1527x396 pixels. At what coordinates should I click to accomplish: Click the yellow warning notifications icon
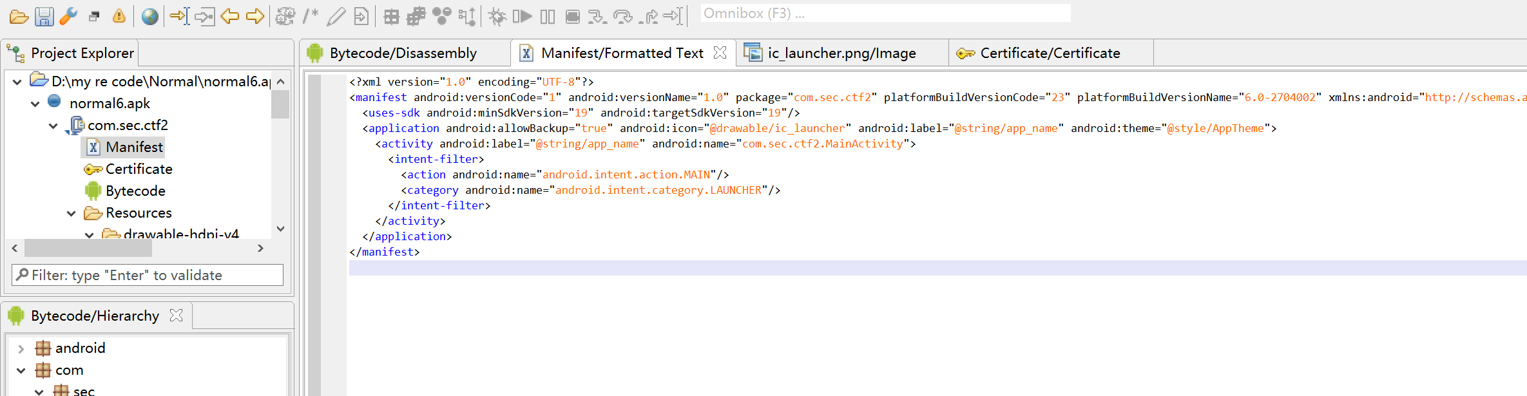[x=119, y=16]
